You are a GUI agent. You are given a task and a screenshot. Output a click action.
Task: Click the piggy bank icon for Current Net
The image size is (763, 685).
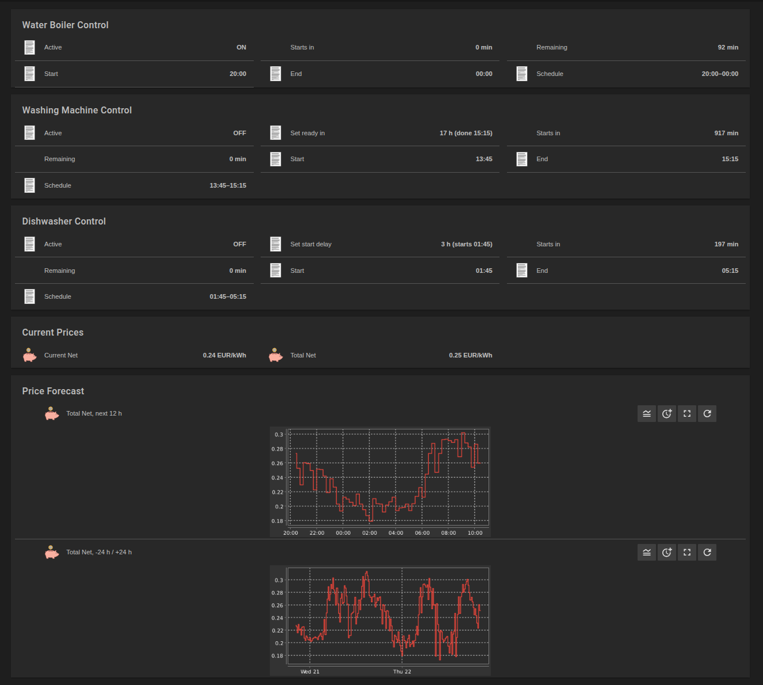[29, 355]
